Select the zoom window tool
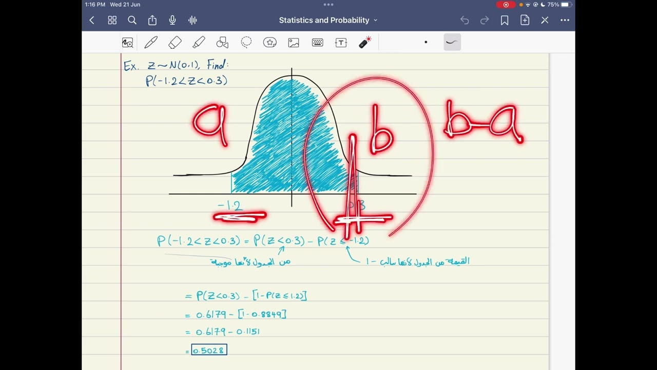657x370 pixels. [x=127, y=43]
